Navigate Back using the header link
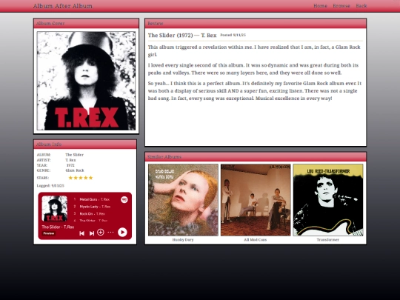 click(x=361, y=6)
